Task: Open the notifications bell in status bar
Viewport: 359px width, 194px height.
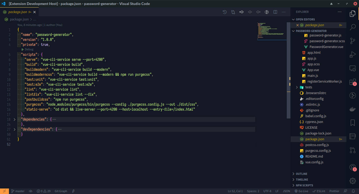Action: click(353, 191)
